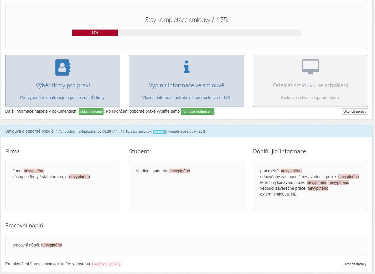Click 'nevyplněno' next to 'odpovědný zástupce firmy / vedoucí praxe'
The height and width of the screenshot is (274, 375).
[x=349, y=177]
